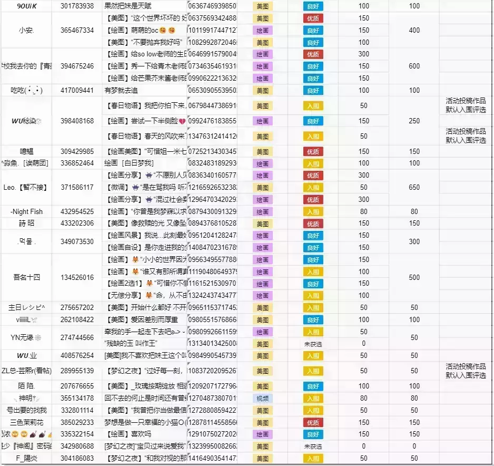The height and width of the screenshot is (466, 494).
Task: Select the name cell F_陽炎
Action: (26, 459)
